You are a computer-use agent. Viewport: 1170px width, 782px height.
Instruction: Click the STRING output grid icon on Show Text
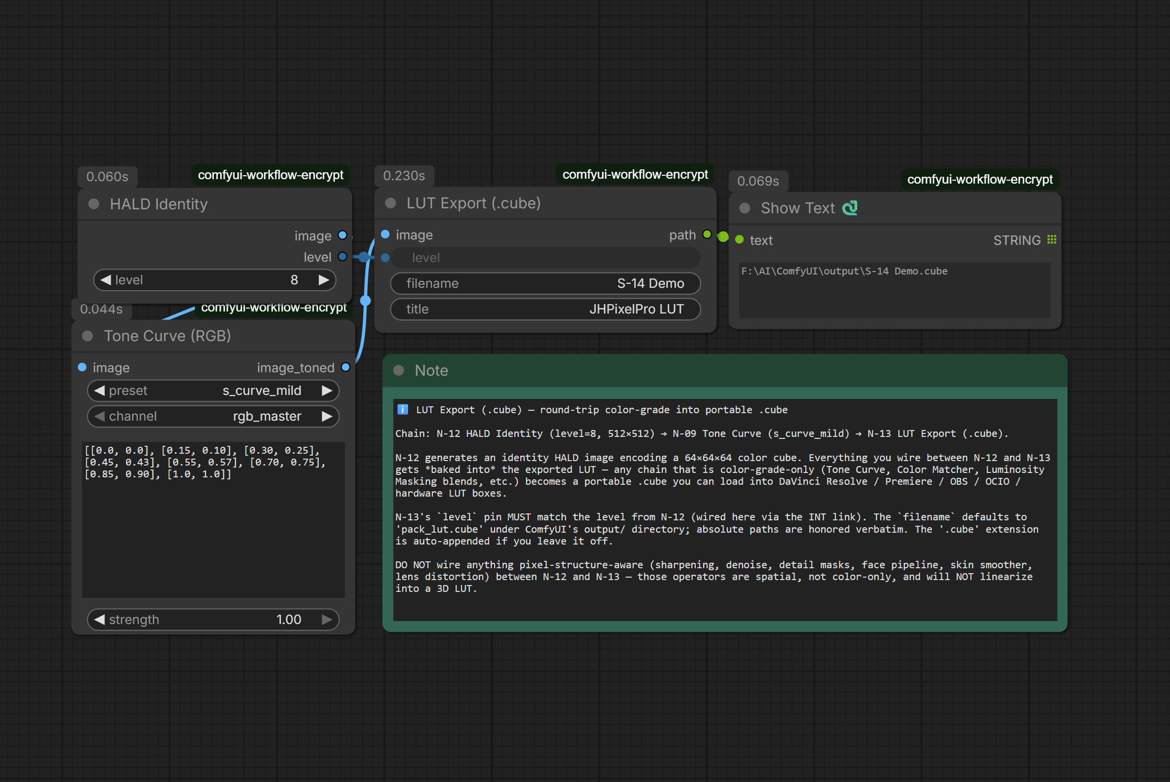[x=1052, y=240]
